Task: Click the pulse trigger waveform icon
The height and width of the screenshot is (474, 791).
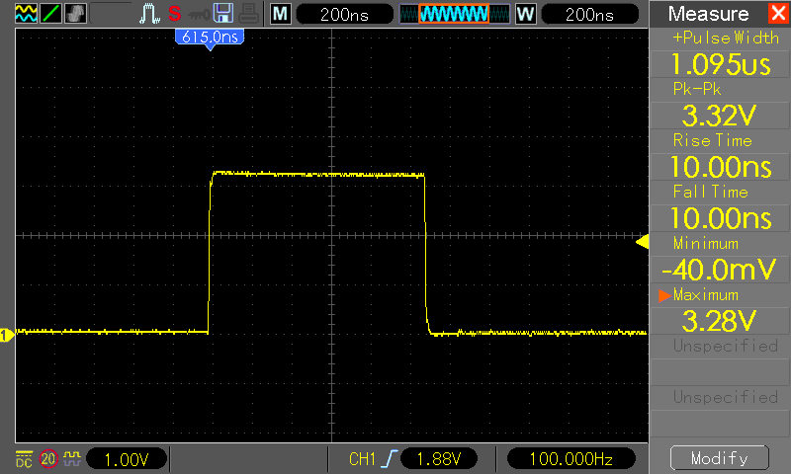Action: [x=149, y=14]
